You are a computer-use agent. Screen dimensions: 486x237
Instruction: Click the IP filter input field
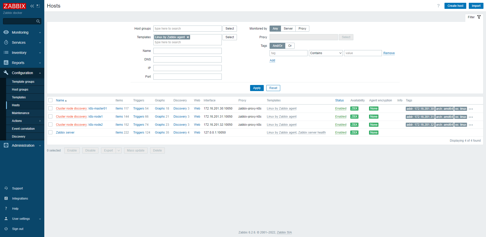point(187,68)
